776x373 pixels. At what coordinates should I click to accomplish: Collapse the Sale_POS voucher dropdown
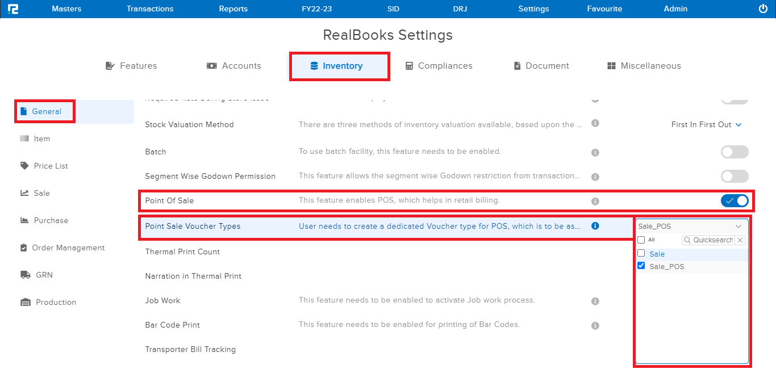(738, 227)
